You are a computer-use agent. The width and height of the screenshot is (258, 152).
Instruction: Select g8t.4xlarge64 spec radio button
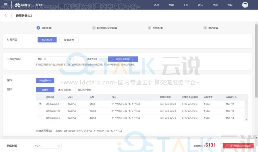[x=40, y=104]
